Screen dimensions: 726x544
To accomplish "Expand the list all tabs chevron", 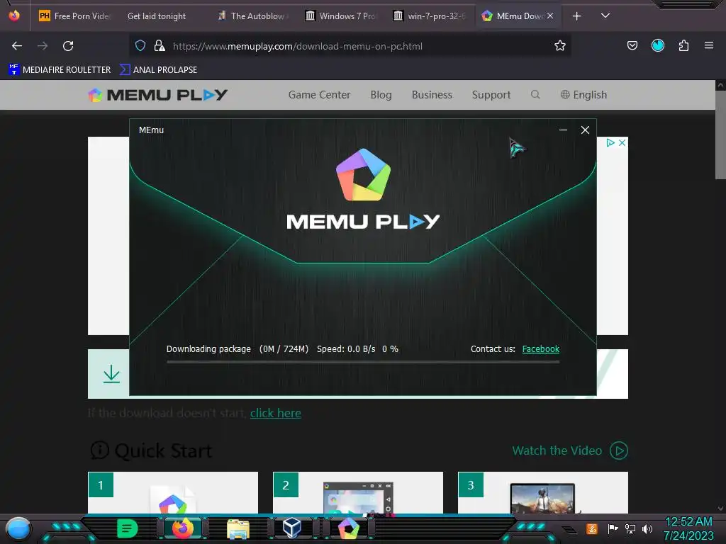I will pyautogui.click(x=605, y=16).
